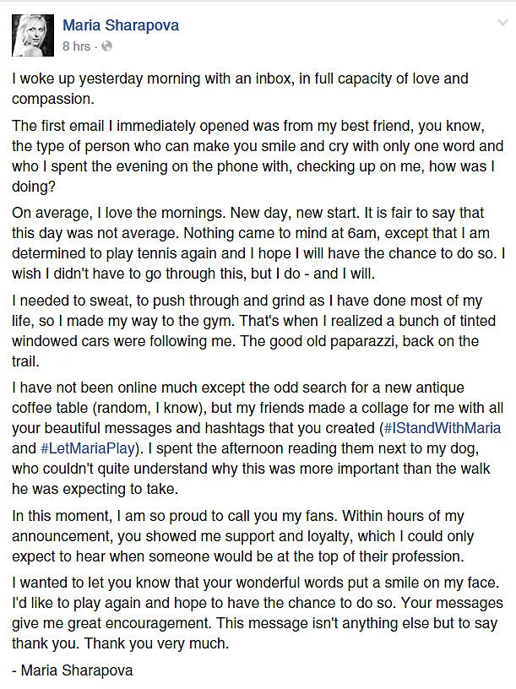Viewport: 516px width, 689px height.
Task: Click paragraph starting 'I woke up yesterday'
Action: (240, 89)
